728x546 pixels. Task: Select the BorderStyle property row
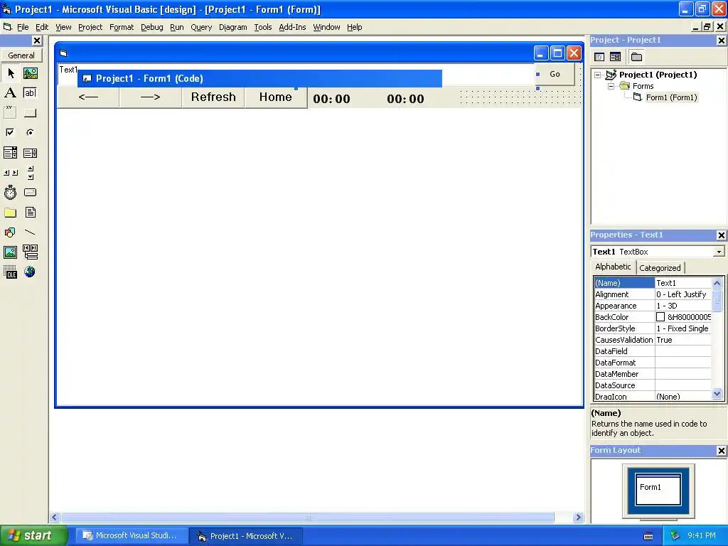pyautogui.click(x=653, y=328)
